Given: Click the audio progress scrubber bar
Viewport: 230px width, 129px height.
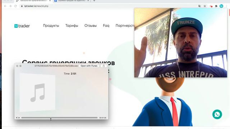Looking at the screenshot, I should pos(59,118).
